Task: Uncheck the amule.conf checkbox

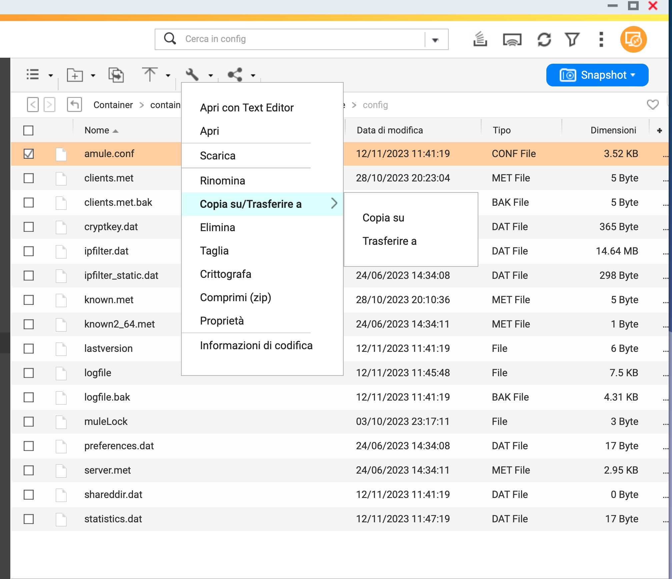Action: (x=29, y=154)
